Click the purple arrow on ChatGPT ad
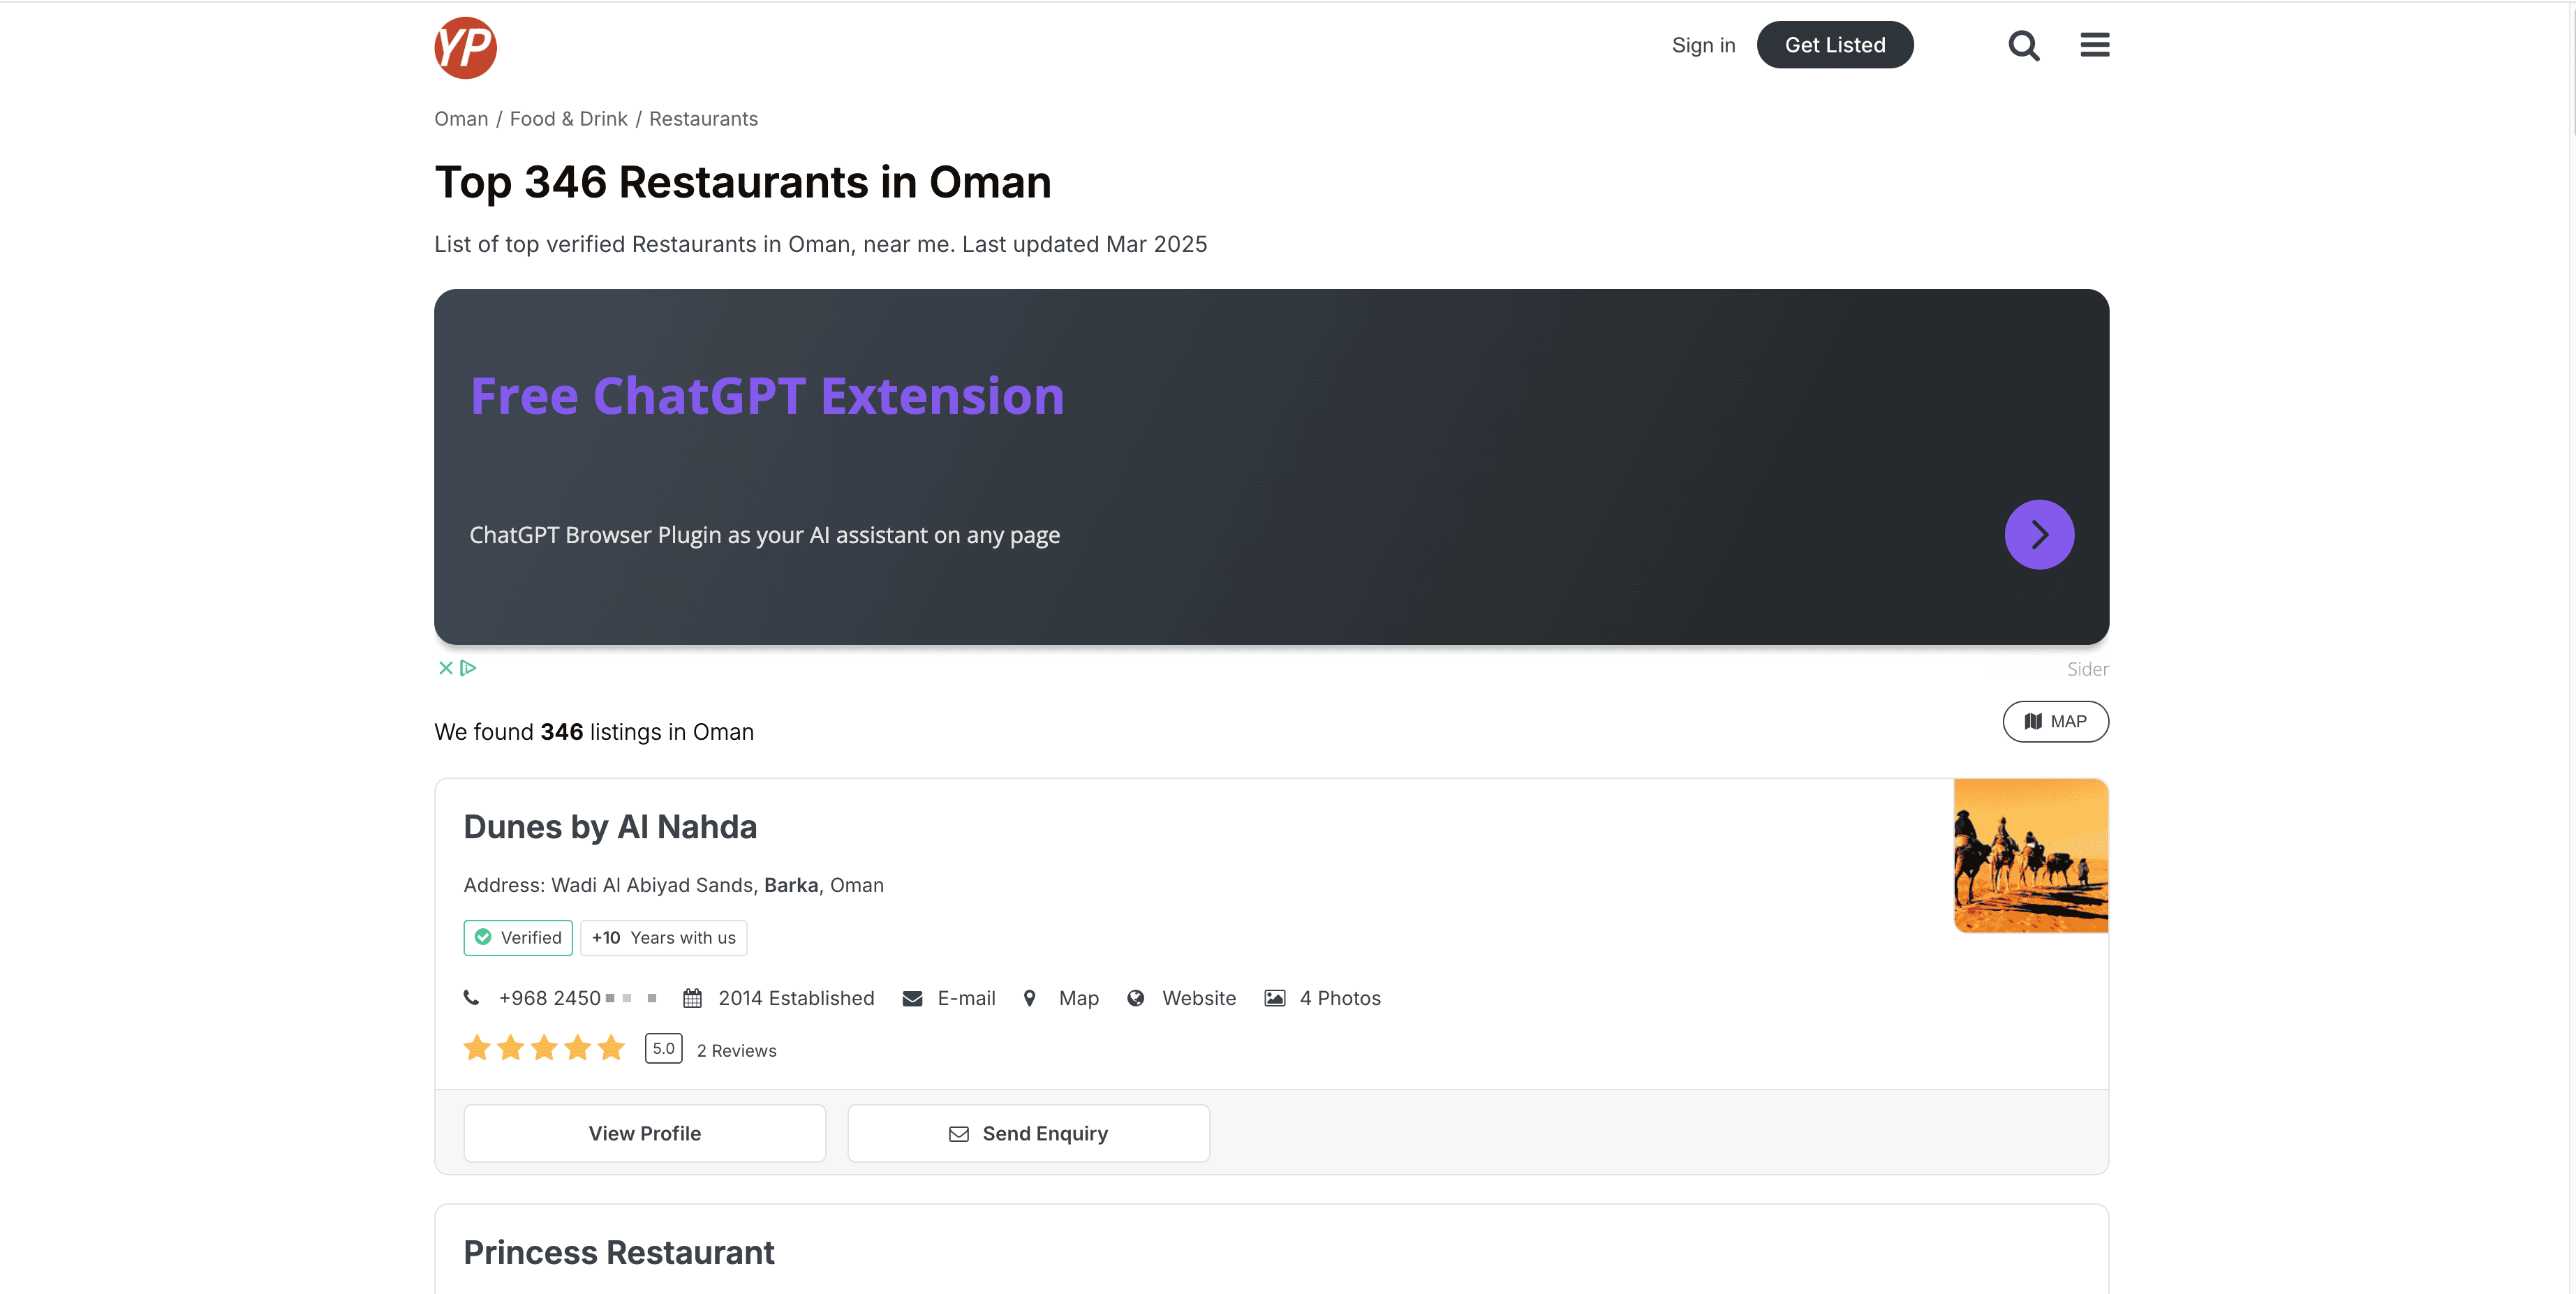Viewport: 2576px width, 1294px height. [2038, 534]
